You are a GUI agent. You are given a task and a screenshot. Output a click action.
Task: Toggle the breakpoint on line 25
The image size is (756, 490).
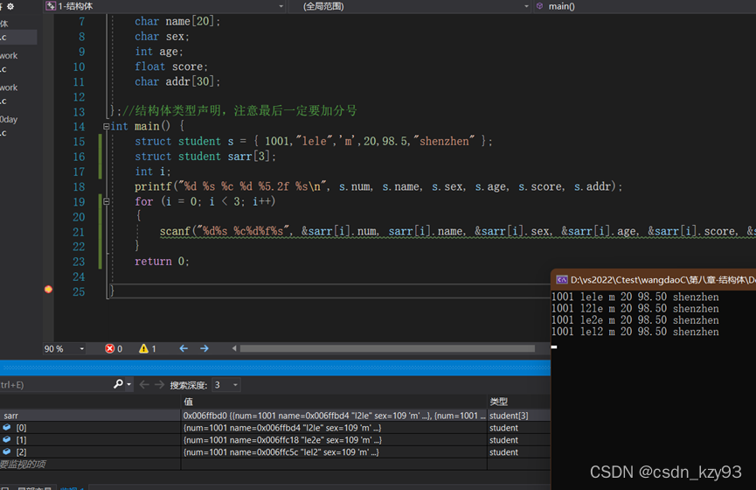[48, 289]
